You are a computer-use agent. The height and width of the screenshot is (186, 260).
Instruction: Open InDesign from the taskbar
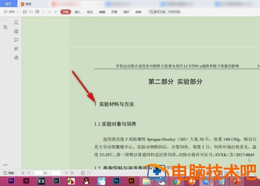[26, 181]
